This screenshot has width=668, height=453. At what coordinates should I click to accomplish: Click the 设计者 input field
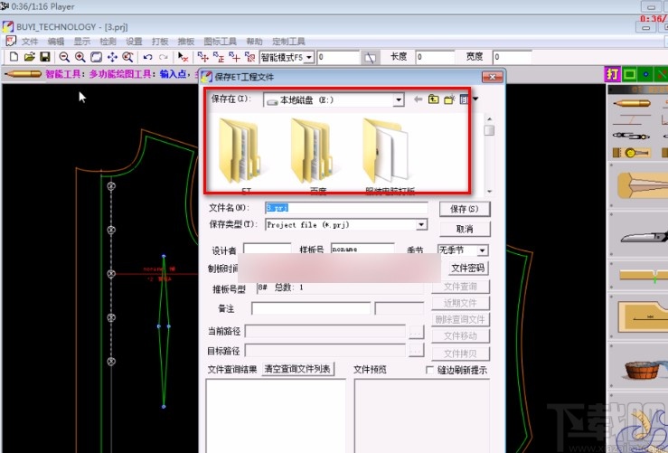point(268,249)
